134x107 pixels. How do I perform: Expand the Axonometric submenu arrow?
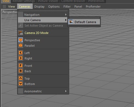click(x=66, y=91)
